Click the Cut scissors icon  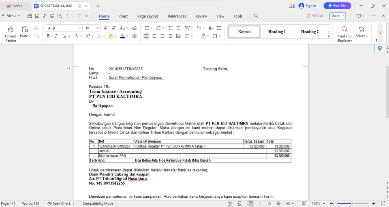[36, 28]
